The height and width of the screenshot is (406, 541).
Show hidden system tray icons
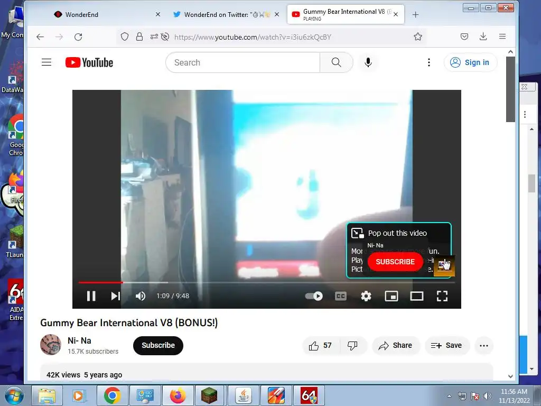pos(449,396)
